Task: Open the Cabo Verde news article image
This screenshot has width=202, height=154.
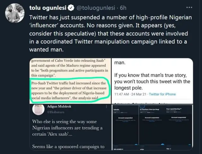Action: (x=70, y=81)
